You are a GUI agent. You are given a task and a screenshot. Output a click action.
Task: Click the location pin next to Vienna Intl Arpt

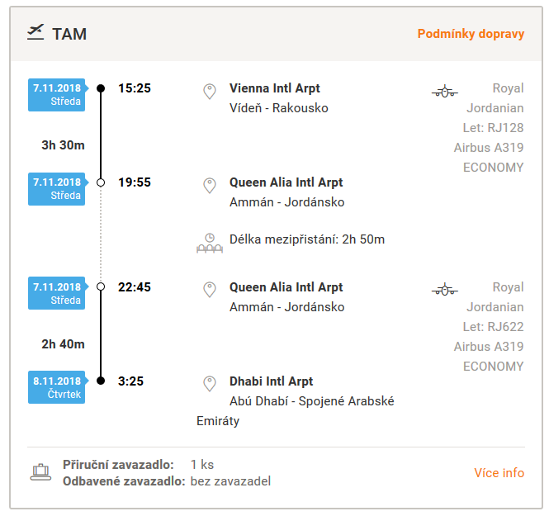pyautogui.click(x=210, y=92)
